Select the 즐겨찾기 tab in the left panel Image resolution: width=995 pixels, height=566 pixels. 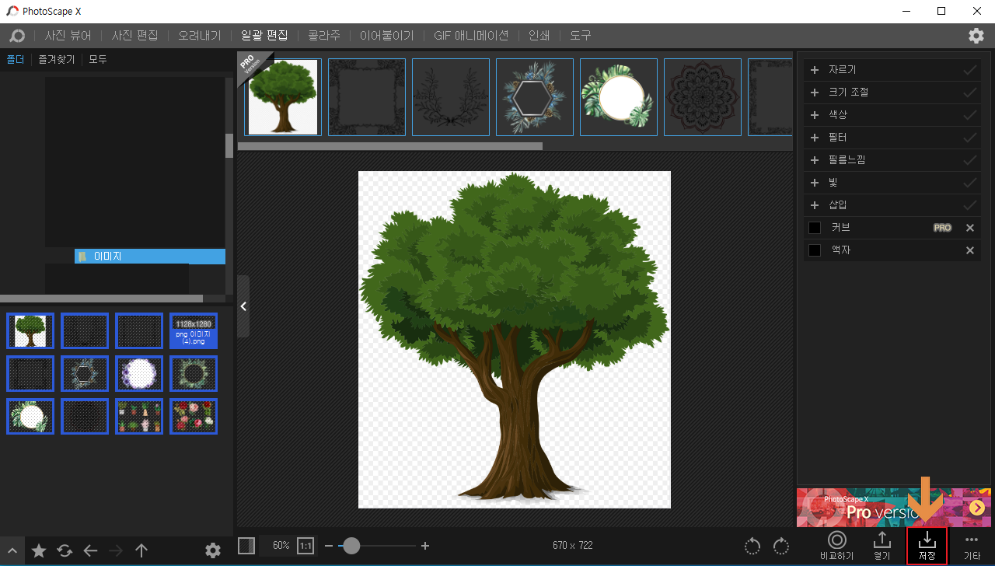point(57,59)
